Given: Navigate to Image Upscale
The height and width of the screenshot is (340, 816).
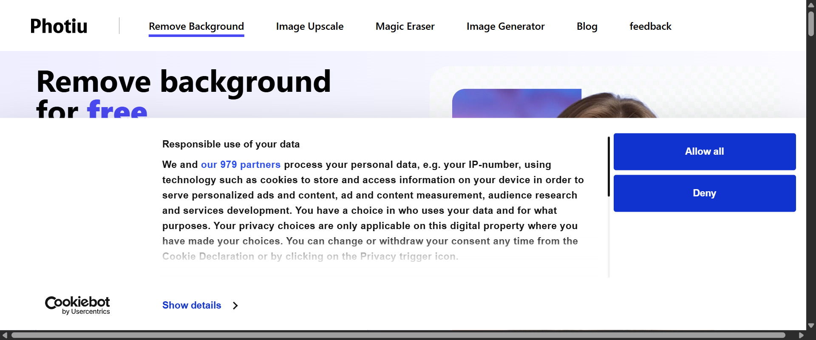Looking at the screenshot, I should (309, 26).
